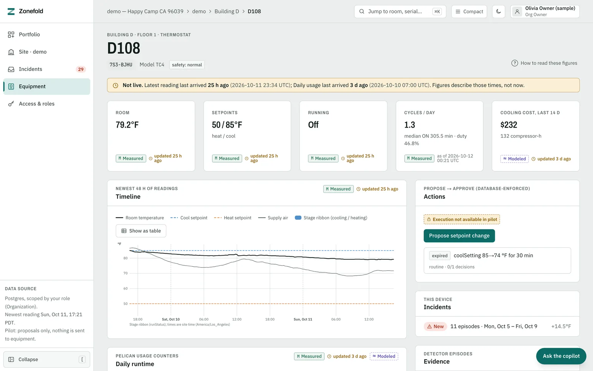Show the timeline as table

(x=141, y=231)
